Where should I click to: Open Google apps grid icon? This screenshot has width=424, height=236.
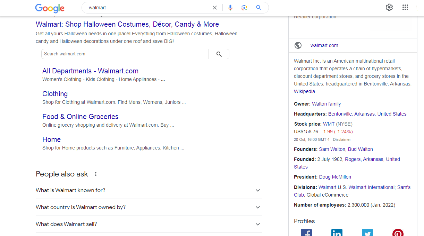405,7
